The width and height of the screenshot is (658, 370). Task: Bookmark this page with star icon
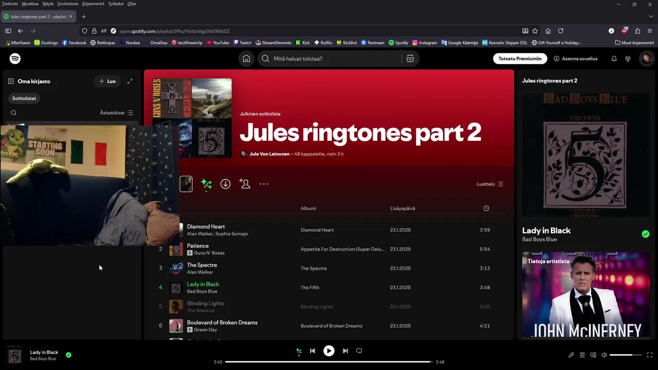[535, 31]
